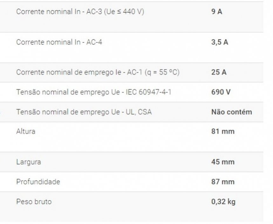Select the 3,5 A value

pyautogui.click(x=220, y=42)
